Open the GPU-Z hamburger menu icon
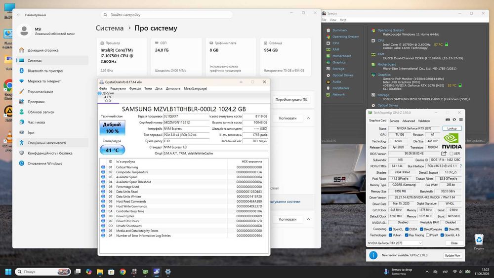Viewport: 494px width, 278px height. [461, 119]
